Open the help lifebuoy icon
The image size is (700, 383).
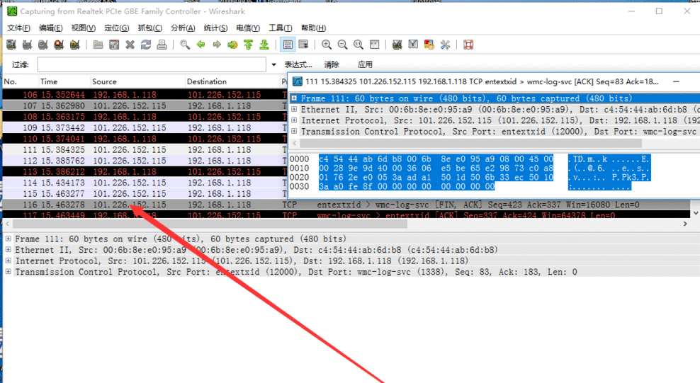[x=468, y=45]
